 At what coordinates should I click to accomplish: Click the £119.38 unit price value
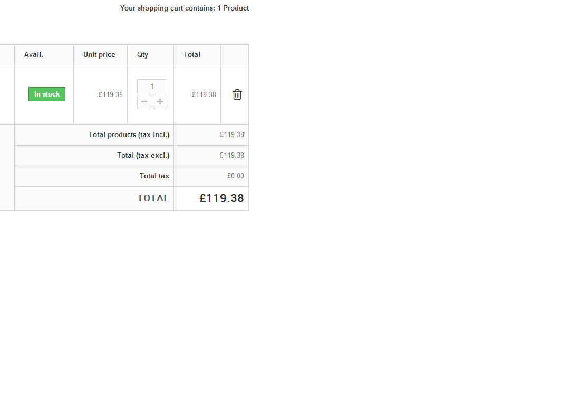click(110, 94)
